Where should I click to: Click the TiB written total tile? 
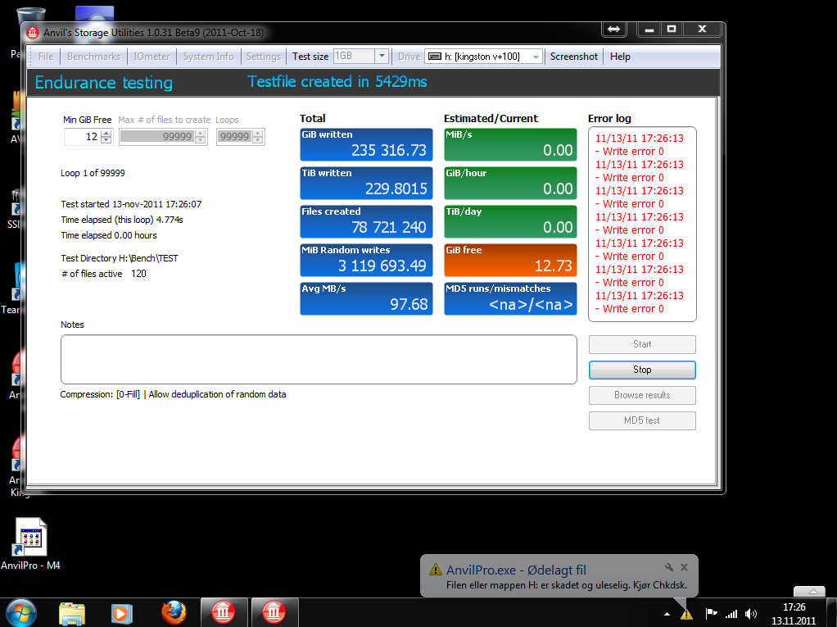pos(366,184)
